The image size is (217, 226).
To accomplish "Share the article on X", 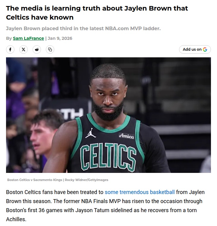I will click(24, 49).
